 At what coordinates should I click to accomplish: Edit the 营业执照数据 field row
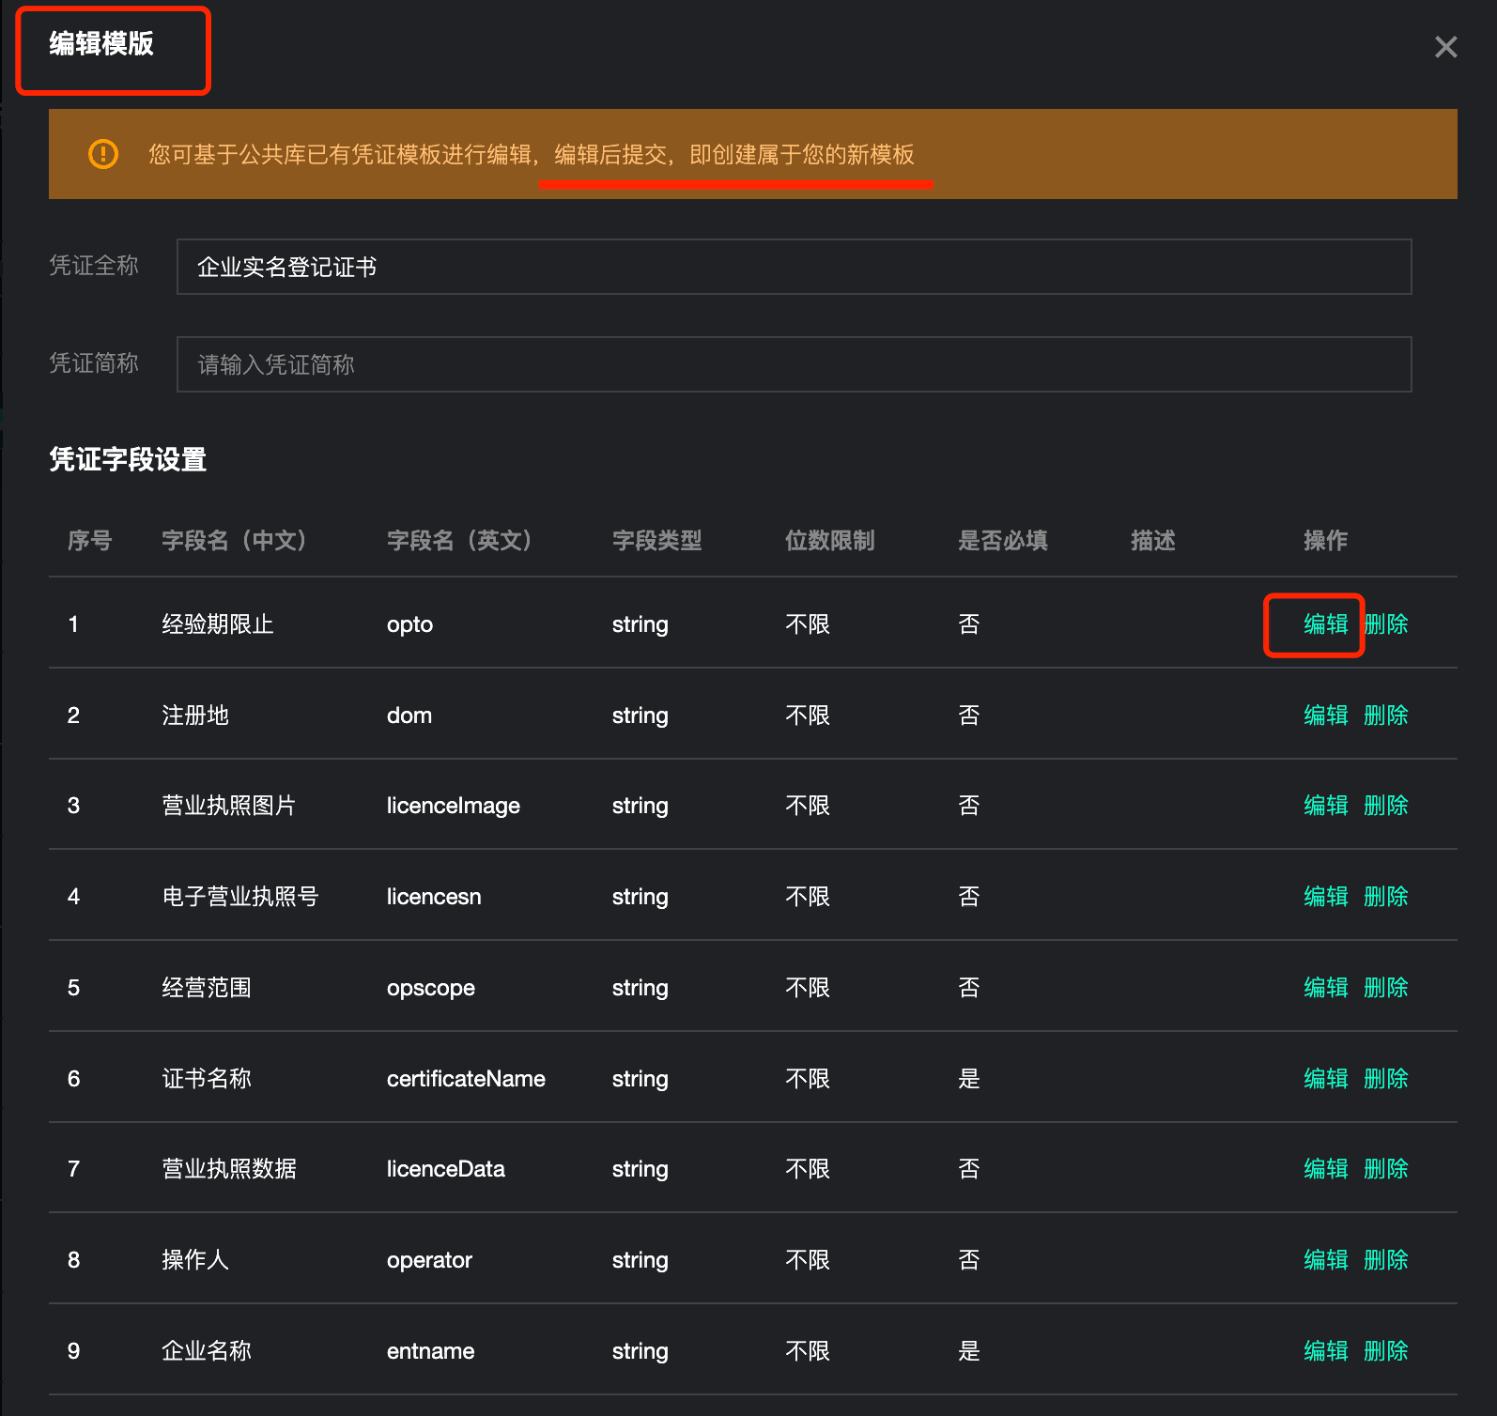(x=1325, y=1169)
